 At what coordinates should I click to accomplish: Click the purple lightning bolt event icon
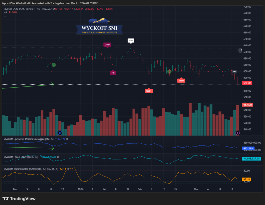[238, 133]
